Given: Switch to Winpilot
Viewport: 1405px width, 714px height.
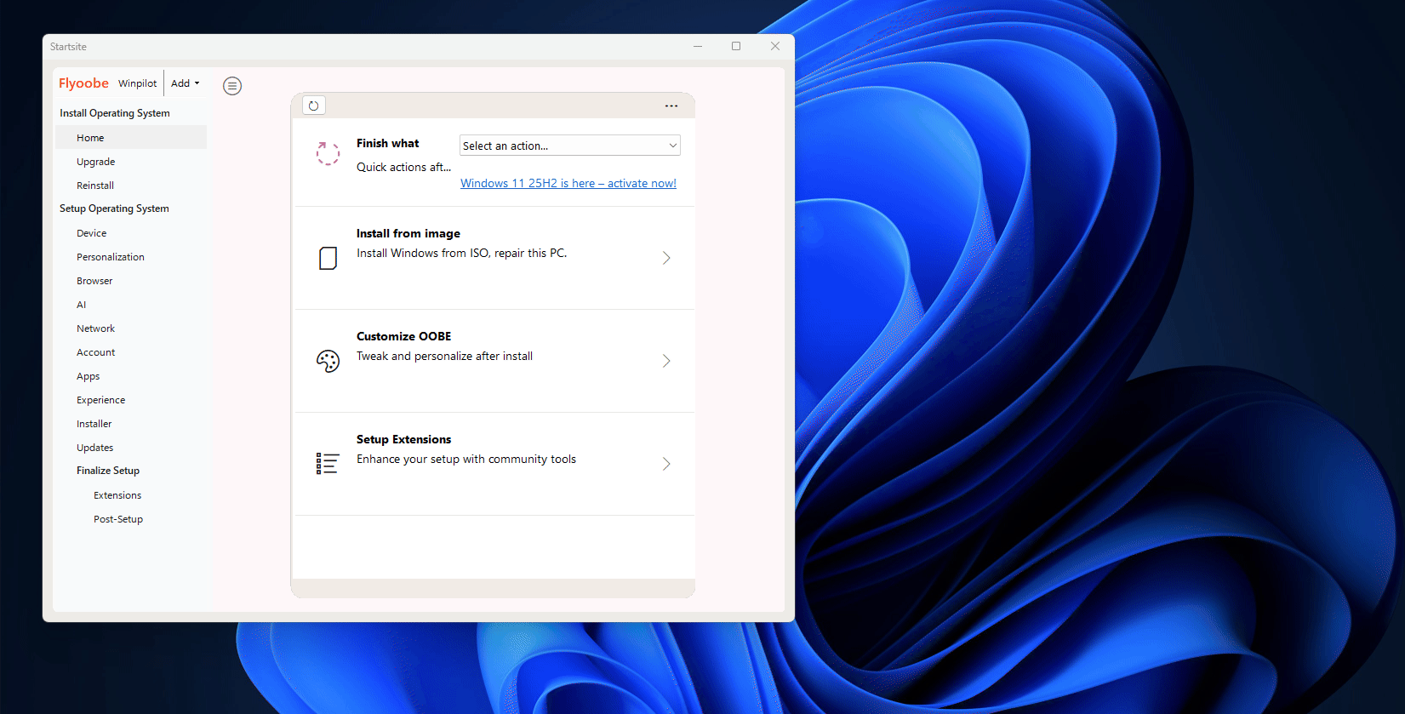Looking at the screenshot, I should click(x=138, y=83).
